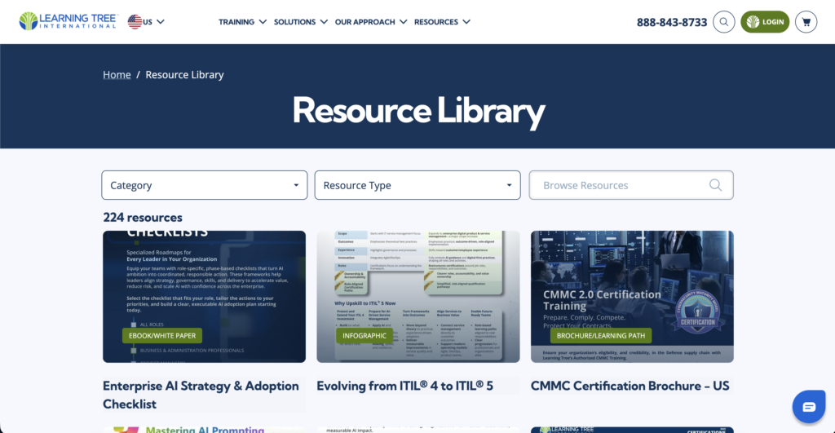This screenshot has height=433, width=835.
Task: Click the header search magnifier icon
Action: pos(724,22)
